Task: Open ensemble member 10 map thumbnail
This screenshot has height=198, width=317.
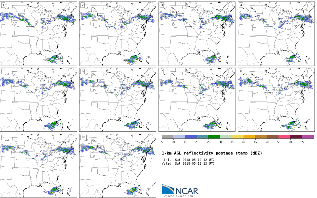Action: [x=118, y=166]
